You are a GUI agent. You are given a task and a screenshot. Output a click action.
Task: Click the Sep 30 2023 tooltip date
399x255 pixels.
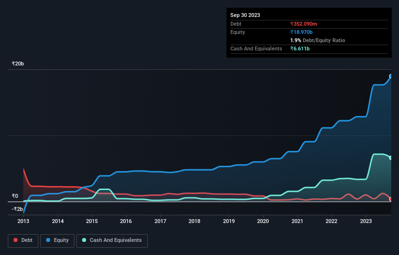click(x=245, y=15)
